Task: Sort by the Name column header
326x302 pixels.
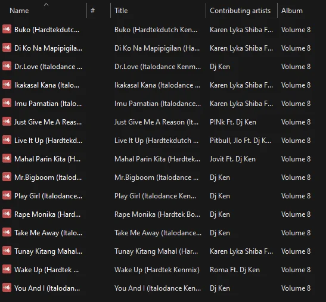Action: click(x=19, y=11)
